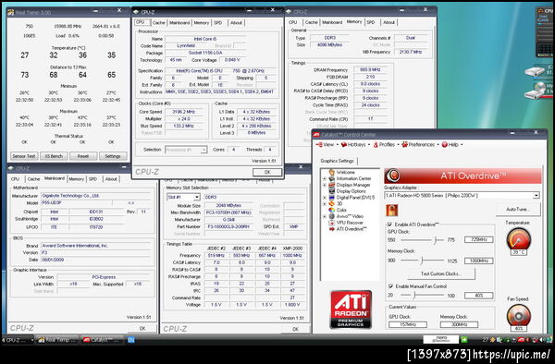Image resolution: width=555 pixels, height=364 pixels.
Task: Expand Information Center tree node
Action: coord(325,178)
